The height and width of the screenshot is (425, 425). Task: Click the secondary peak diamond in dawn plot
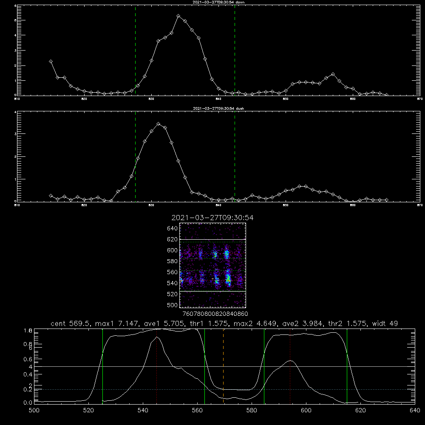(x=333, y=74)
